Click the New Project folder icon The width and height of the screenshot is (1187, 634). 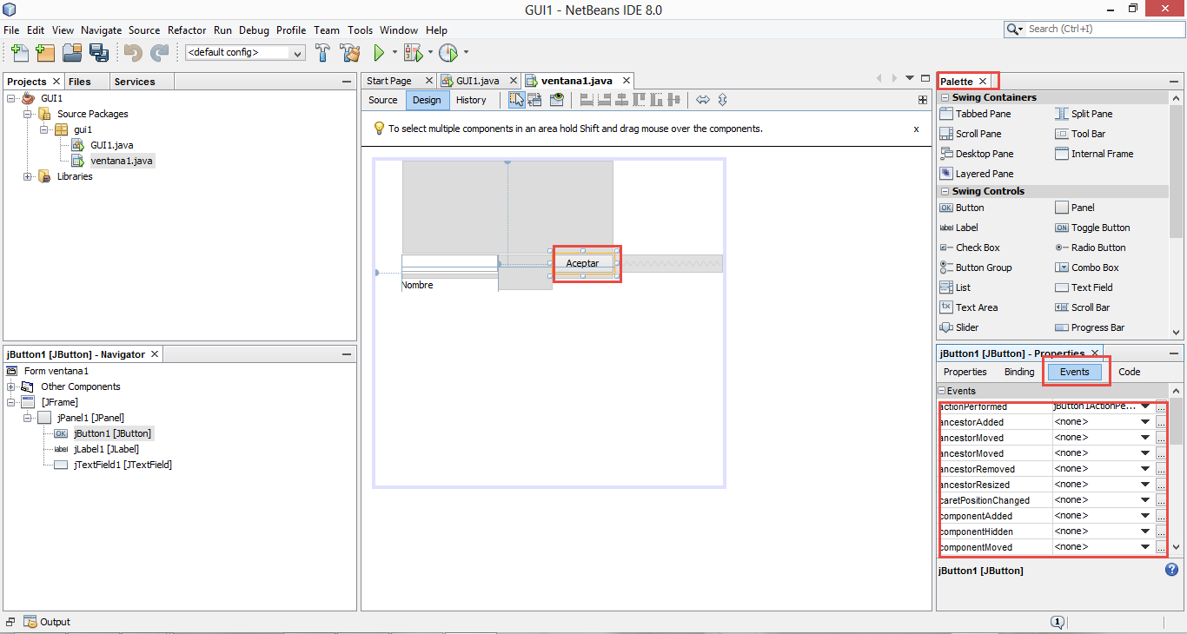click(x=45, y=53)
